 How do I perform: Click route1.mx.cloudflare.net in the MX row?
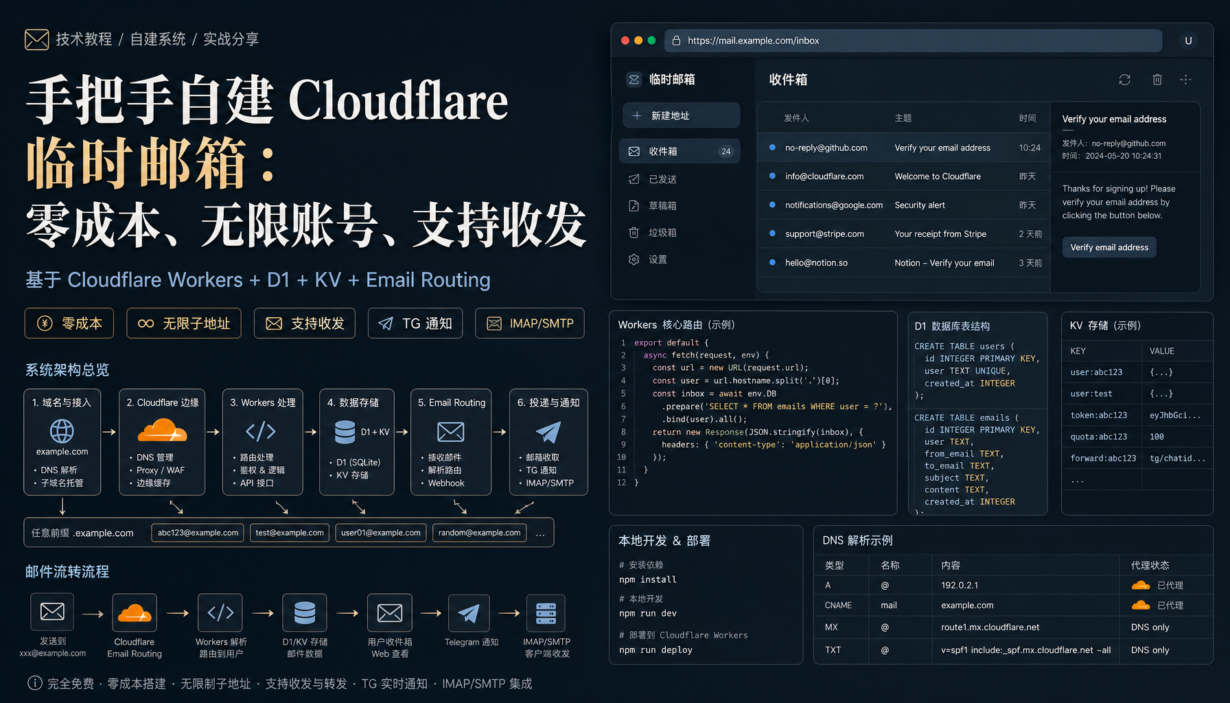pos(990,627)
